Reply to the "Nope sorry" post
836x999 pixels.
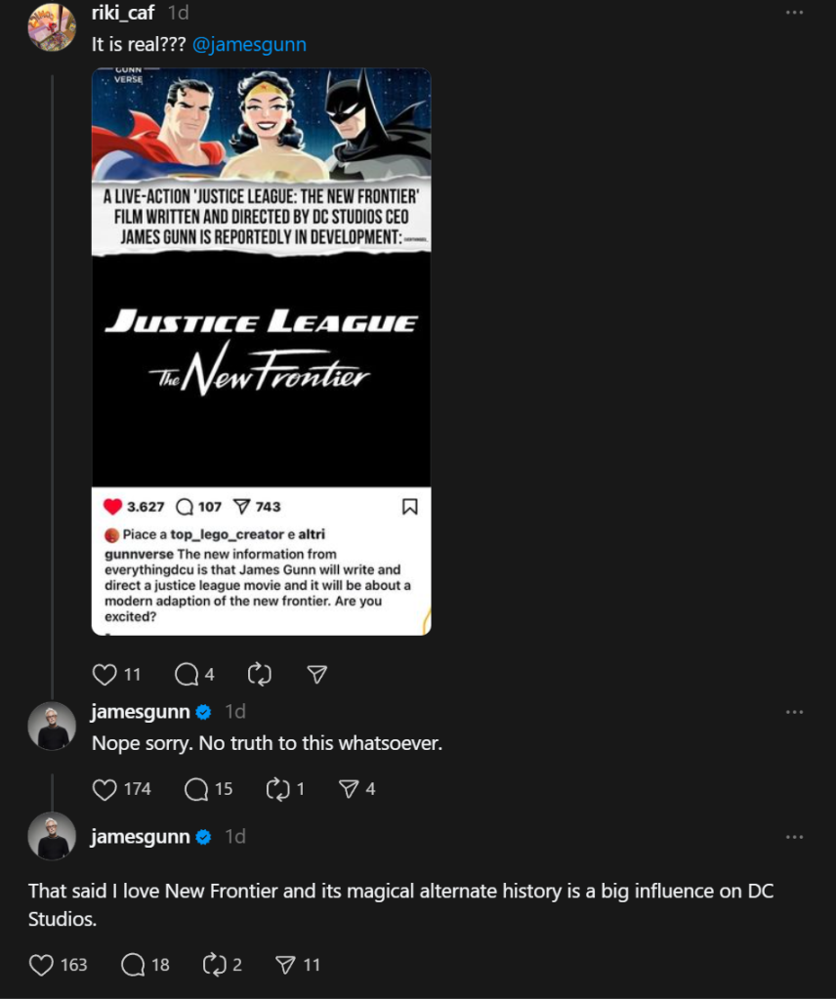coord(196,789)
